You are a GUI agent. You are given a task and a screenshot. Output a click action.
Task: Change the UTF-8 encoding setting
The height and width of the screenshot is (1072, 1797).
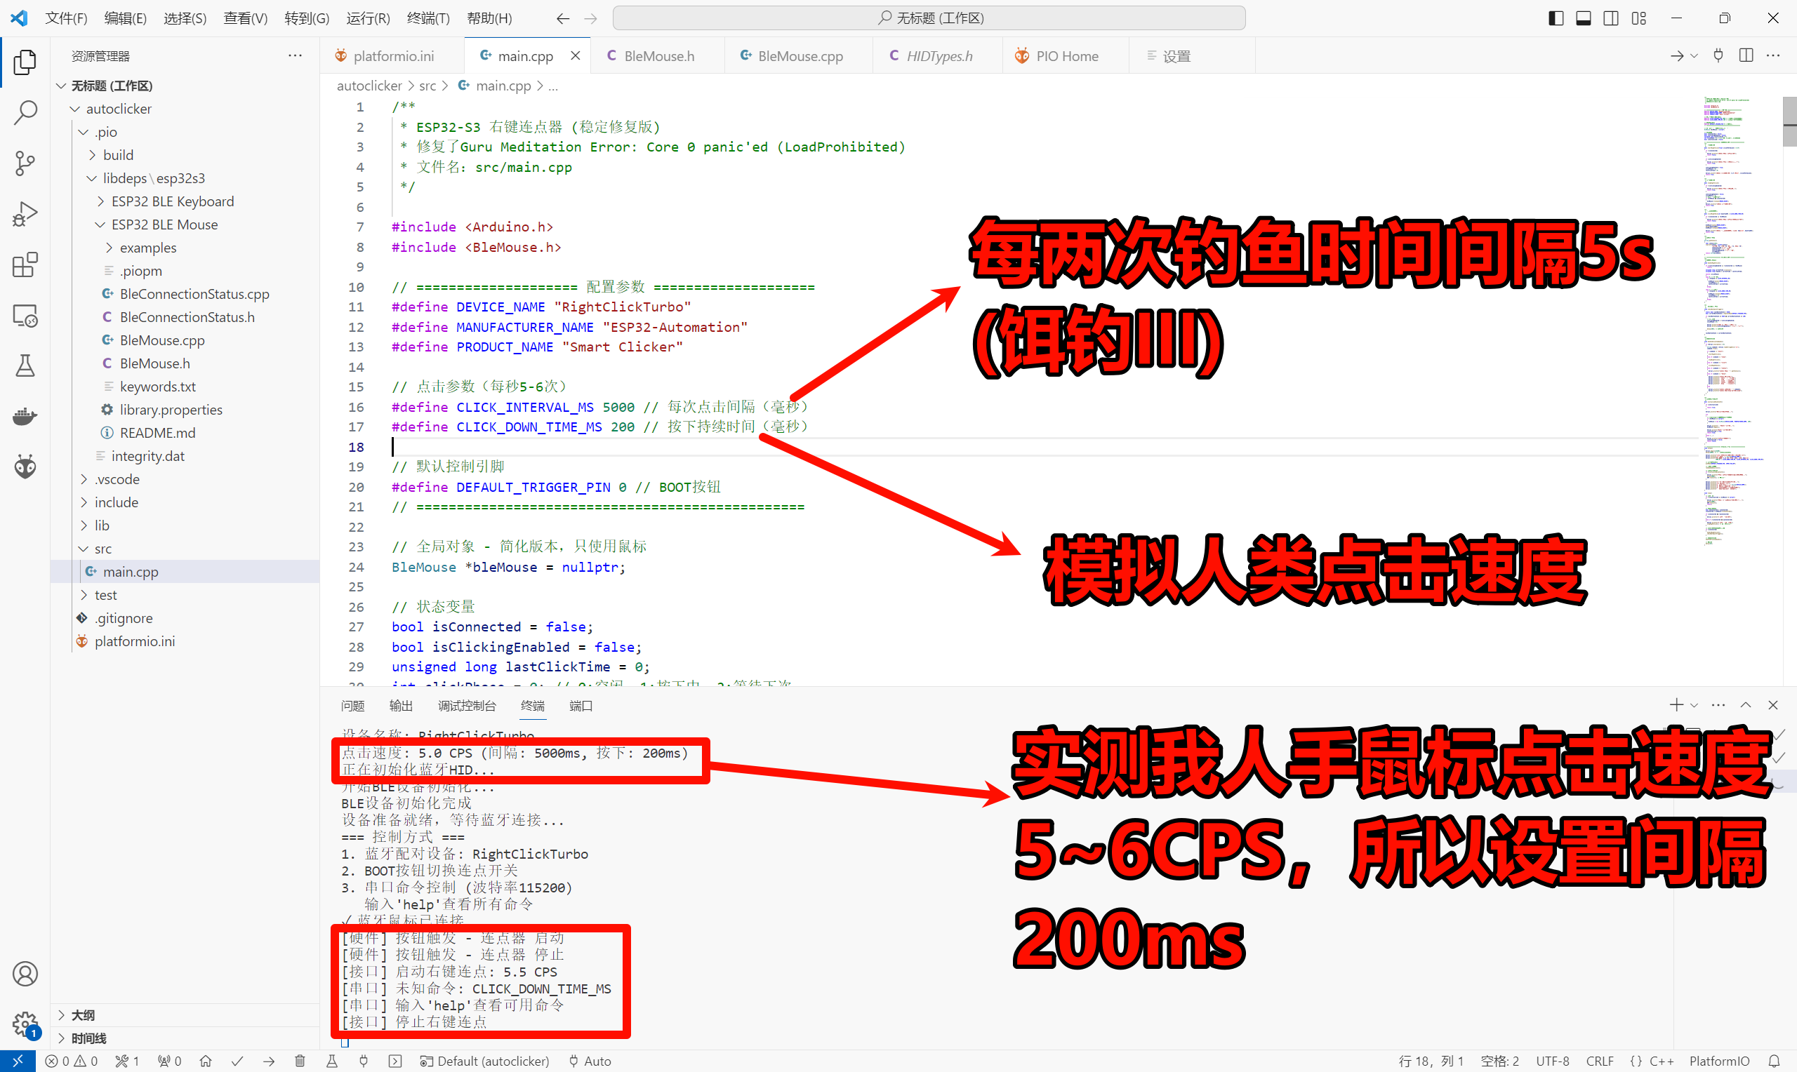(x=1553, y=1061)
